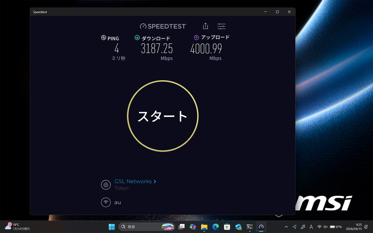Open the share results icon
Viewport: 373px width, 233px height.
point(206,26)
